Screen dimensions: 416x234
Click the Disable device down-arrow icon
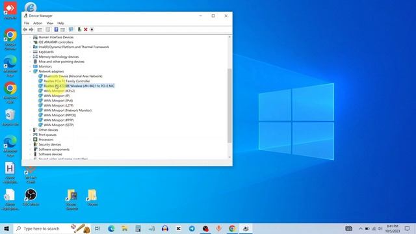coord(92,29)
